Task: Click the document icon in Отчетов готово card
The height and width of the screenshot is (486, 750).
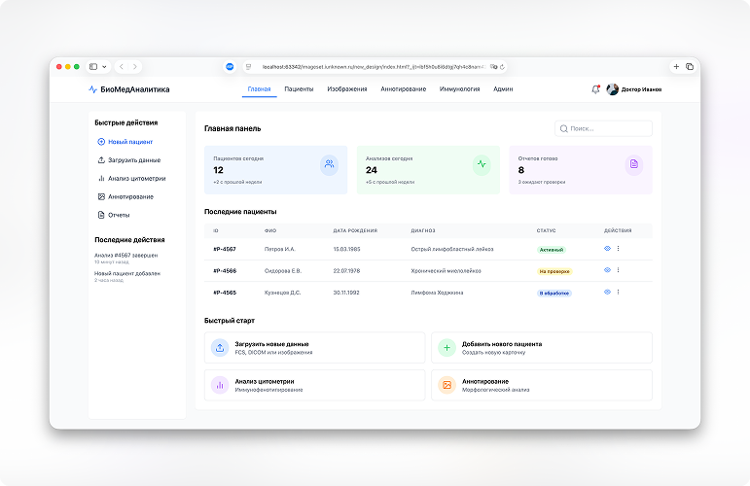Action: (x=633, y=164)
